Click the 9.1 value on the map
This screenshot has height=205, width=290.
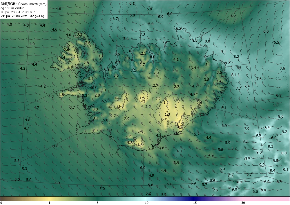click(286, 170)
